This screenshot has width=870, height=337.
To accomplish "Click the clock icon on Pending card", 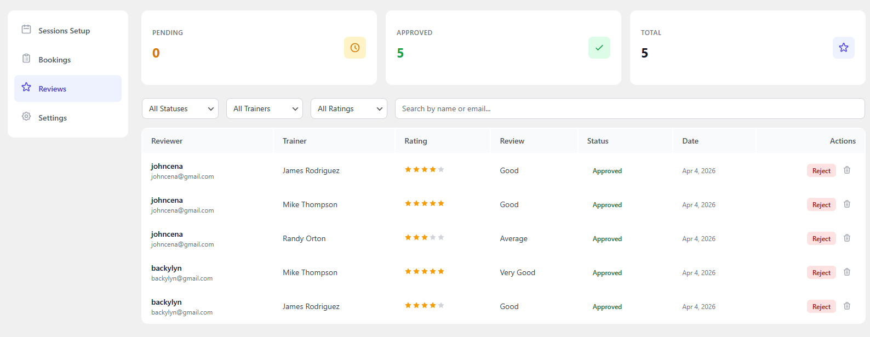I will point(354,48).
